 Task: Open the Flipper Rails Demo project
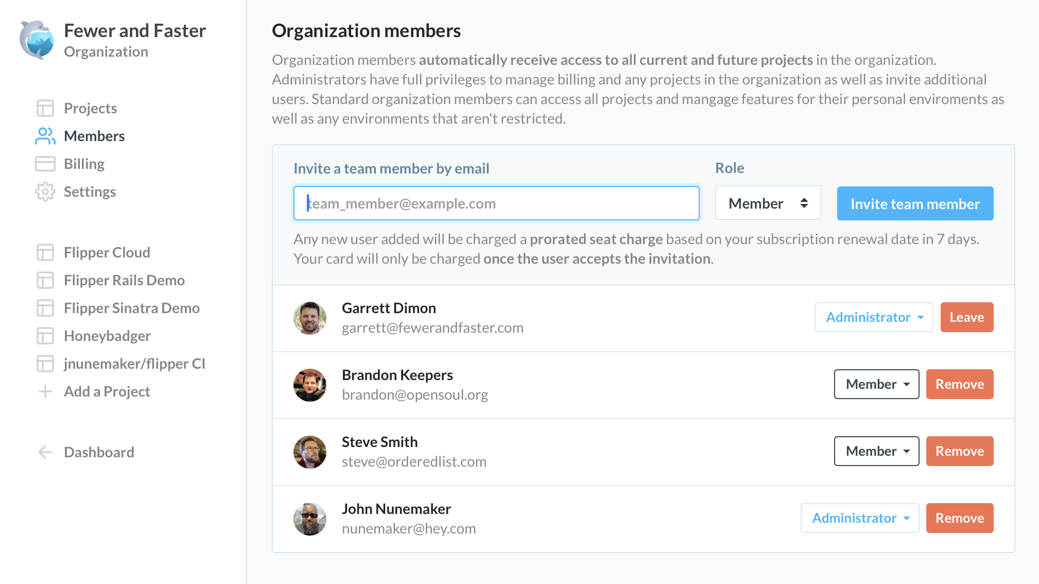click(124, 280)
